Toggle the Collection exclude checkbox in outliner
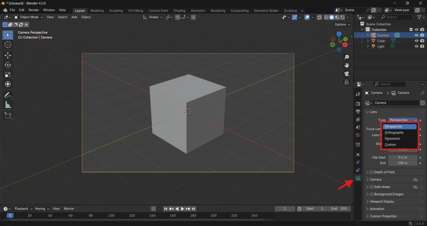Screen dimensions: 427x226 coord(411,30)
